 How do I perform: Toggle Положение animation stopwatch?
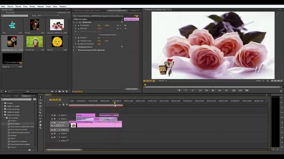[x=79, y=26]
